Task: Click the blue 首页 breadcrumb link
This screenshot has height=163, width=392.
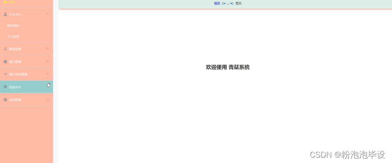Action: pyautogui.click(x=217, y=4)
